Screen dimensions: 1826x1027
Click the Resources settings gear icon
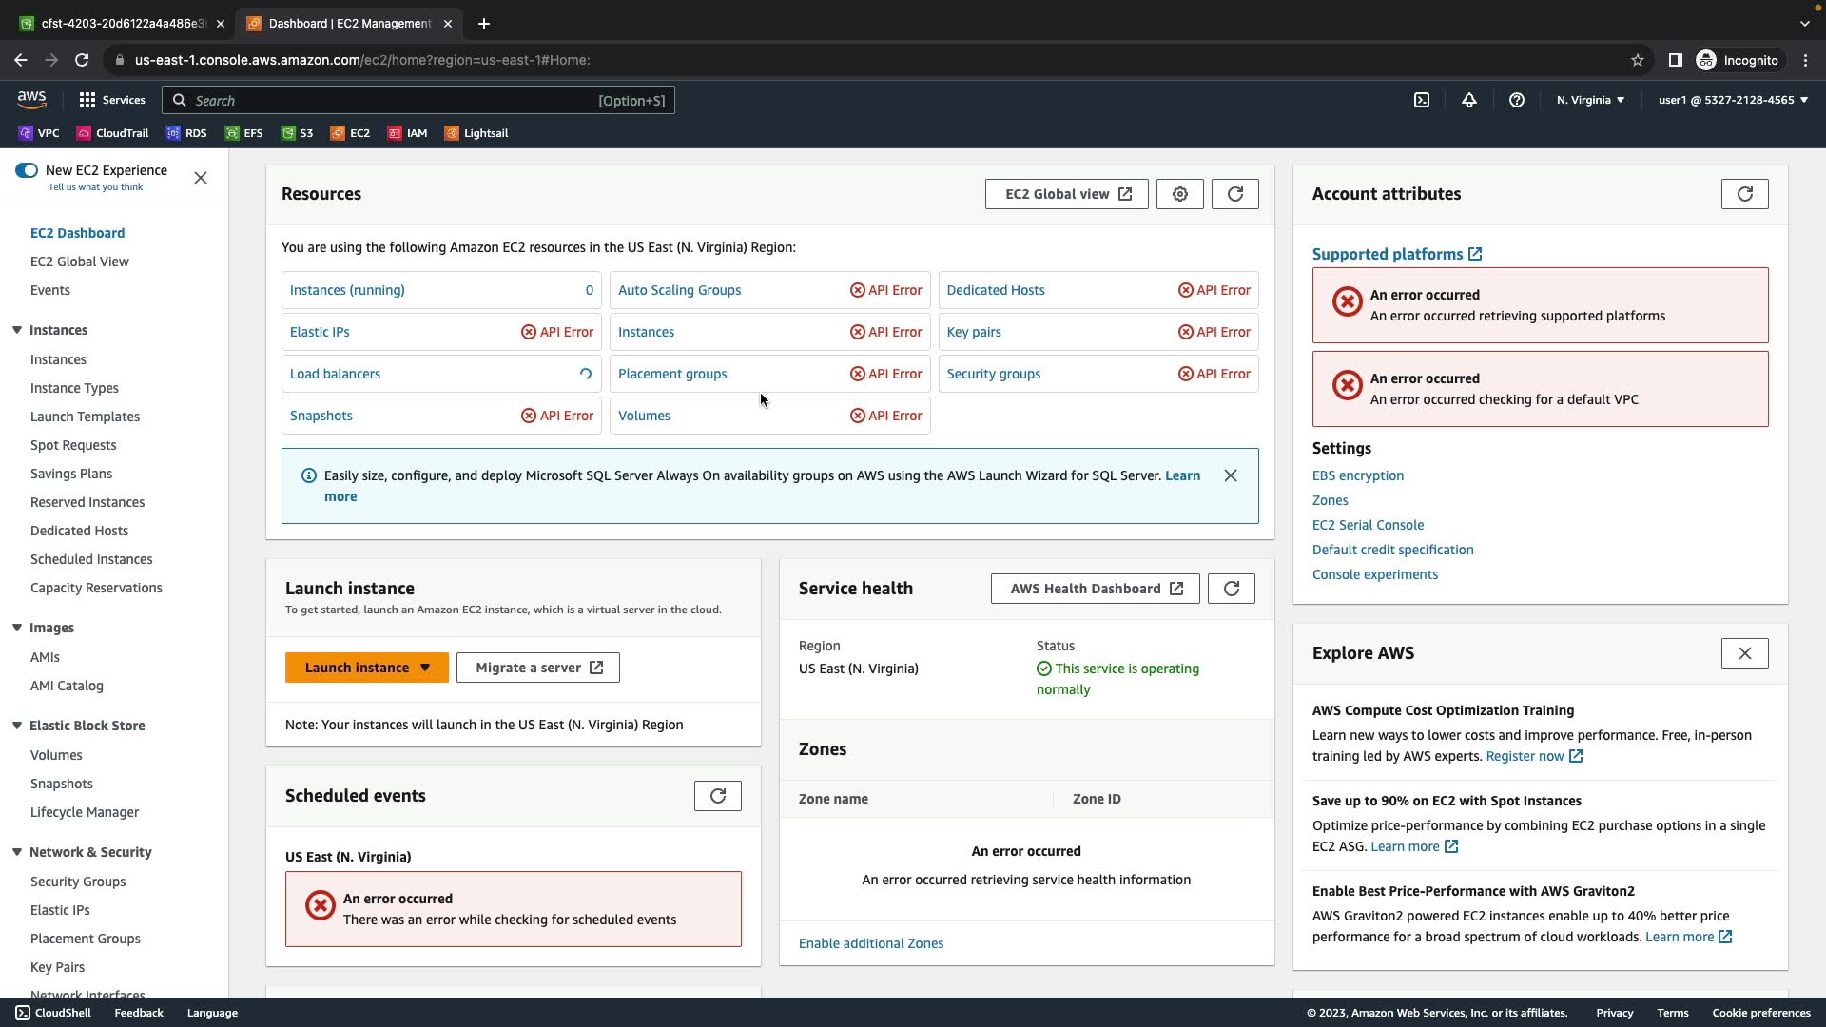[1179, 194]
